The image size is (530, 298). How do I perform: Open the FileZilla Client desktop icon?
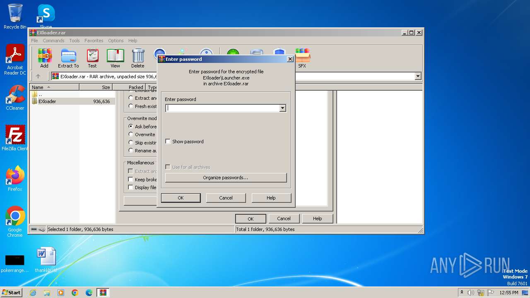[15, 138]
